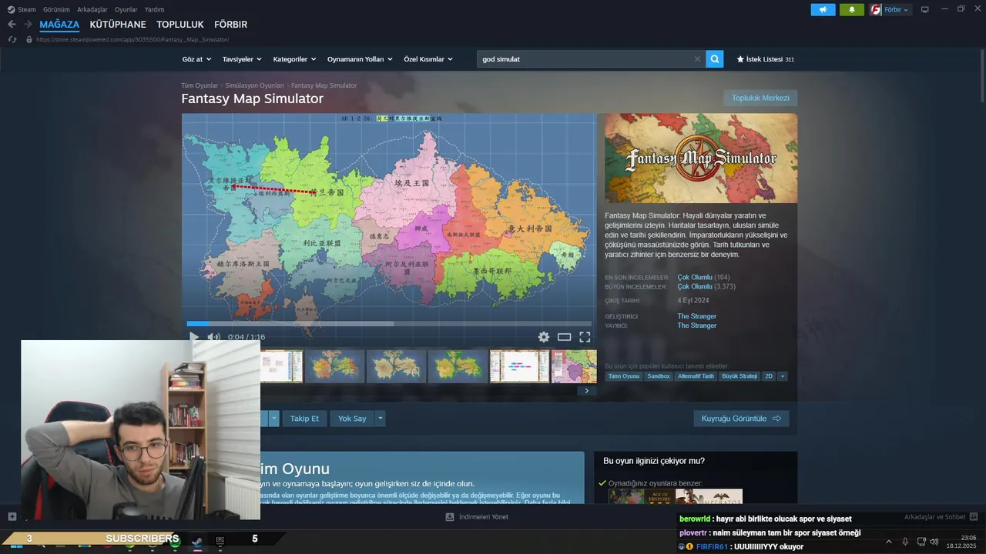
Task: Mute the trailer with the speaker icon
Action: click(x=213, y=337)
